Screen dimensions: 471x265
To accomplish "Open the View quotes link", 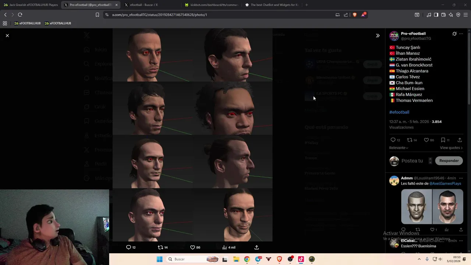I will coord(451,148).
